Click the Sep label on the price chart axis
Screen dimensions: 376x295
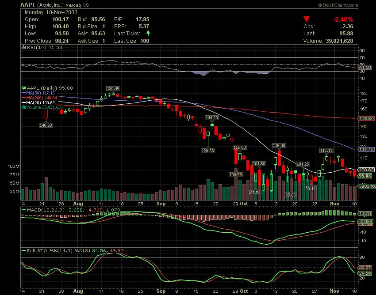coord(161,204)
